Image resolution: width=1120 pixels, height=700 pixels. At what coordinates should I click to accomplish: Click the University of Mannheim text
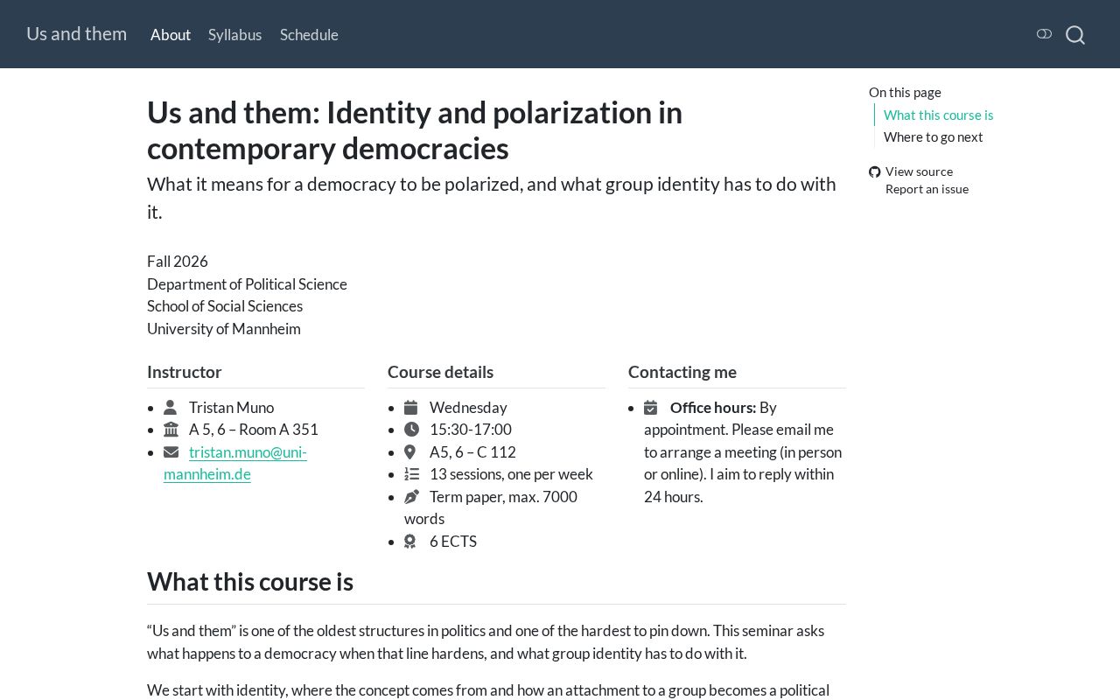tap(224, 329)
